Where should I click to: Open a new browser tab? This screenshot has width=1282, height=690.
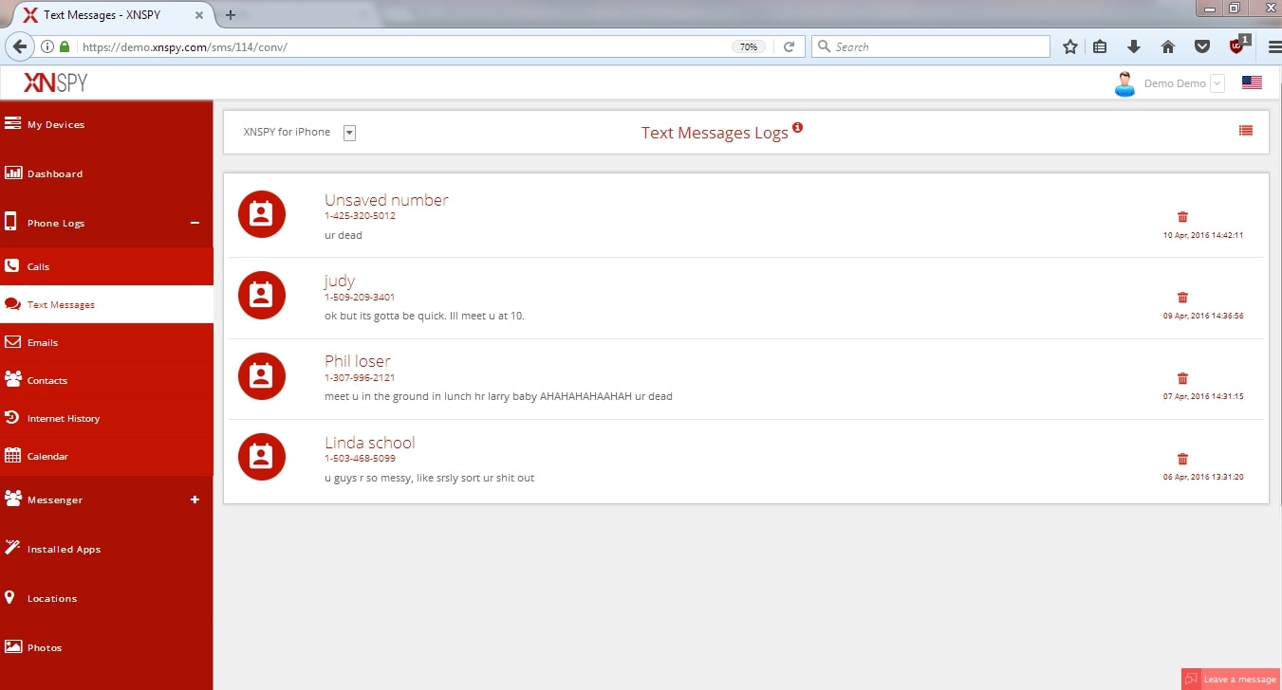(x=230, y=14)
